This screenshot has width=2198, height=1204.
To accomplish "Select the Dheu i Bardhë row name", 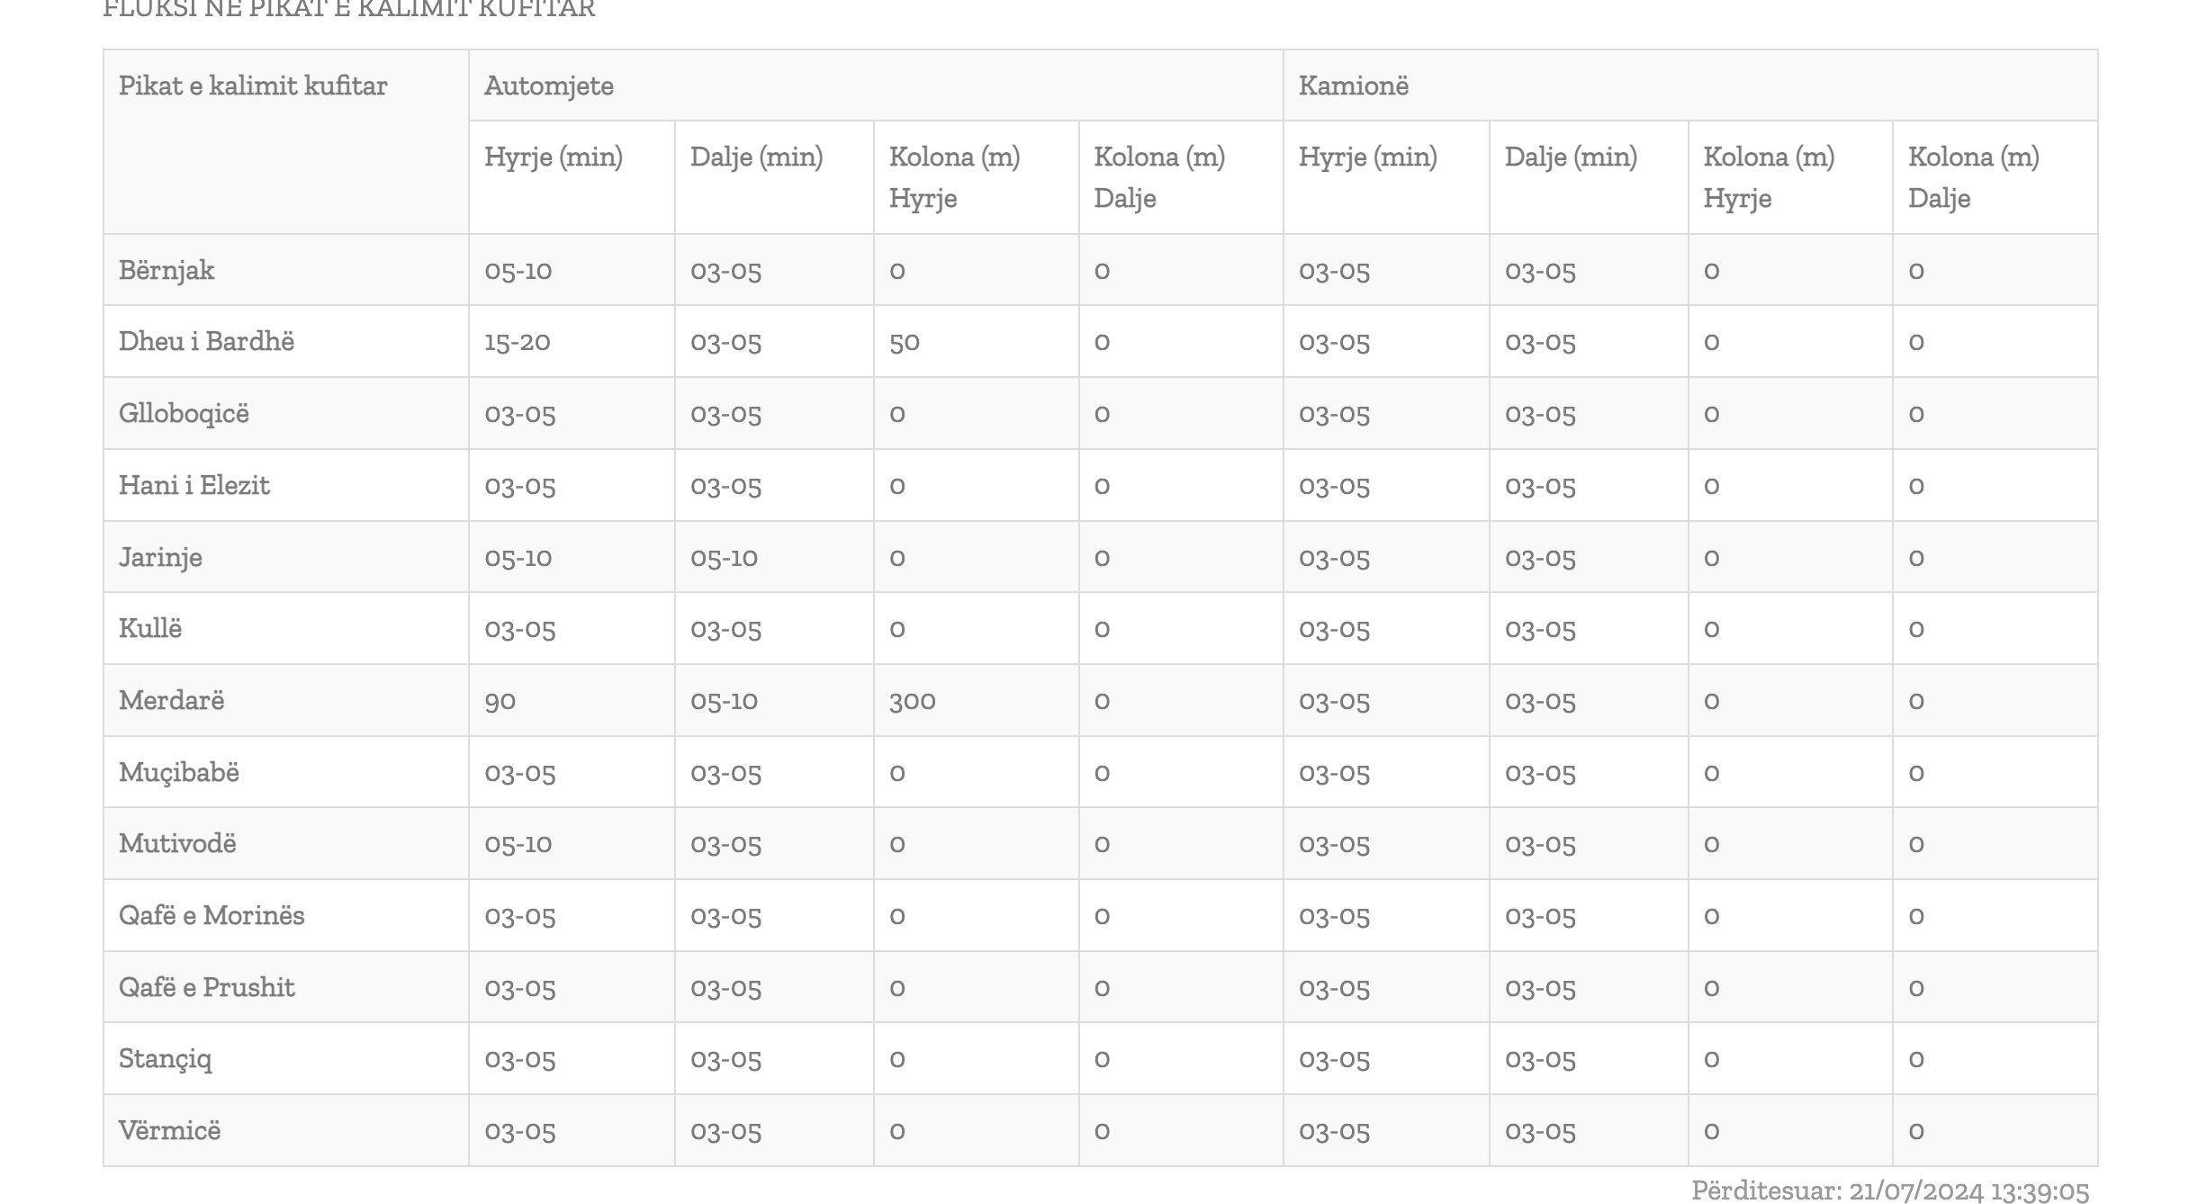I will point(206,341).
